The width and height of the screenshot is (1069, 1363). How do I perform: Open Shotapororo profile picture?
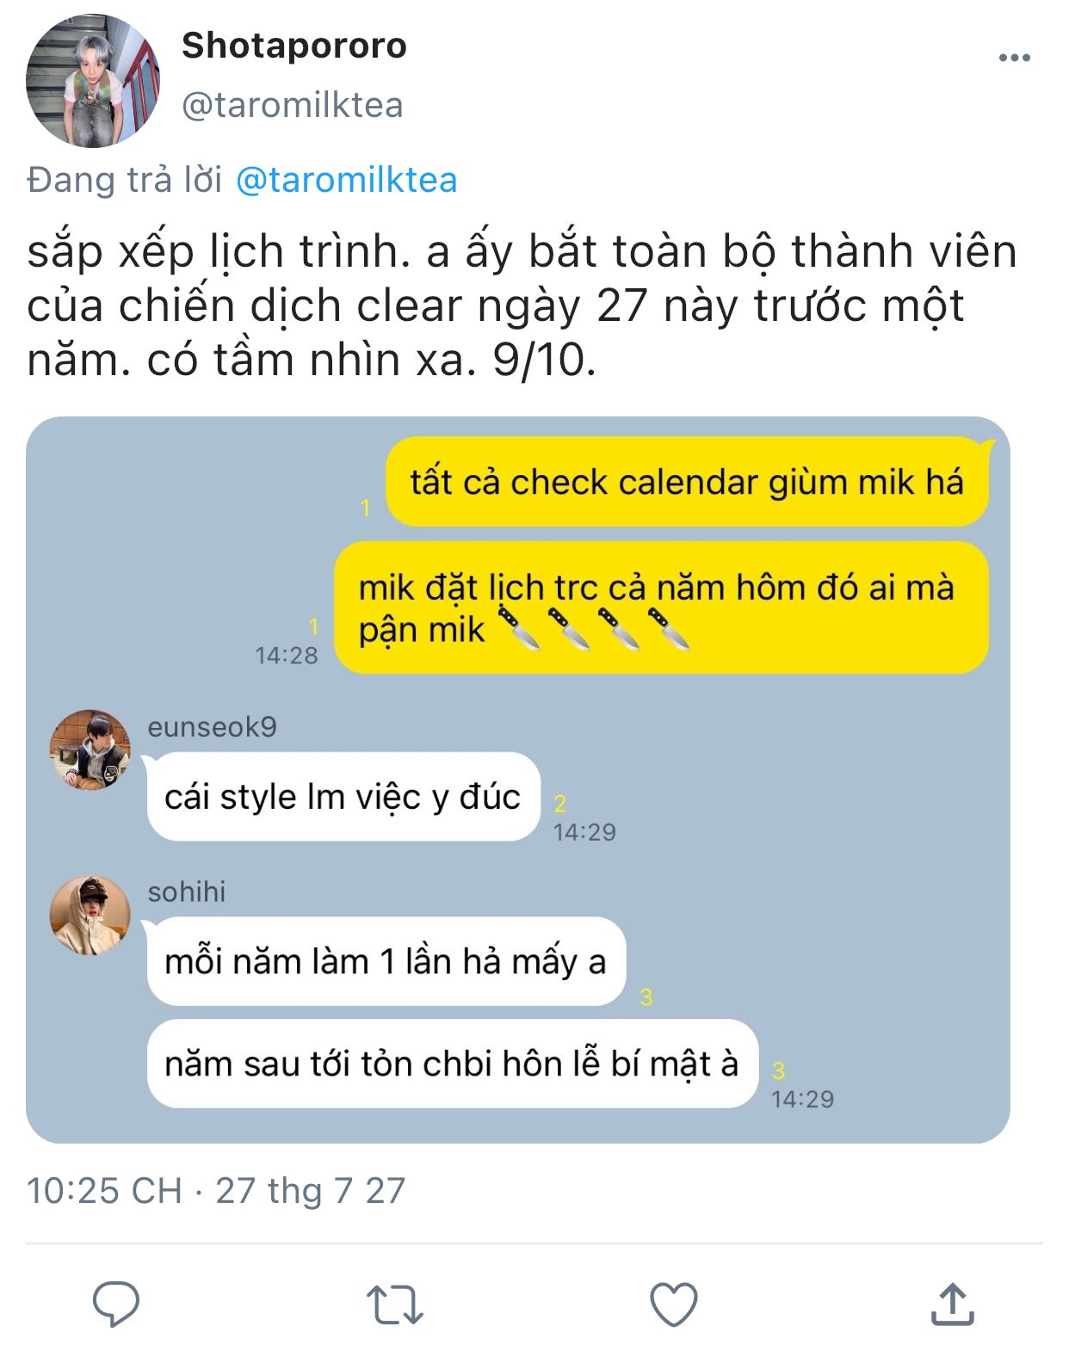93,80
